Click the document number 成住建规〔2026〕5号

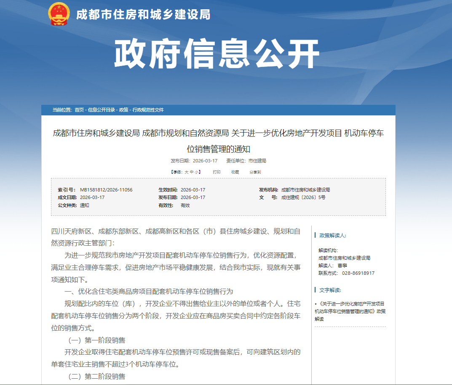tap(303, 197)
